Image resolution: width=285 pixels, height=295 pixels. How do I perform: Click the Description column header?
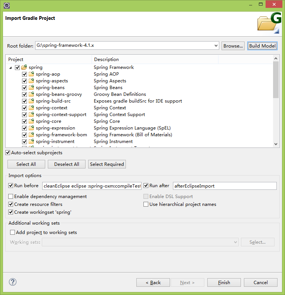(155, 60)
